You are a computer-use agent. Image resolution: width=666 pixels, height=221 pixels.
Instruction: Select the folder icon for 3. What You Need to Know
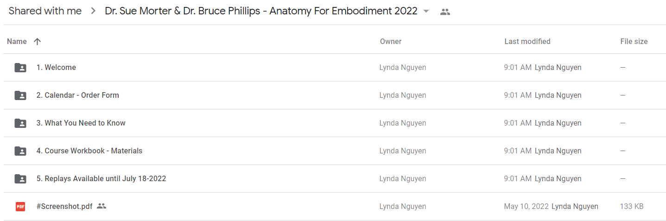tap(20, 123)
